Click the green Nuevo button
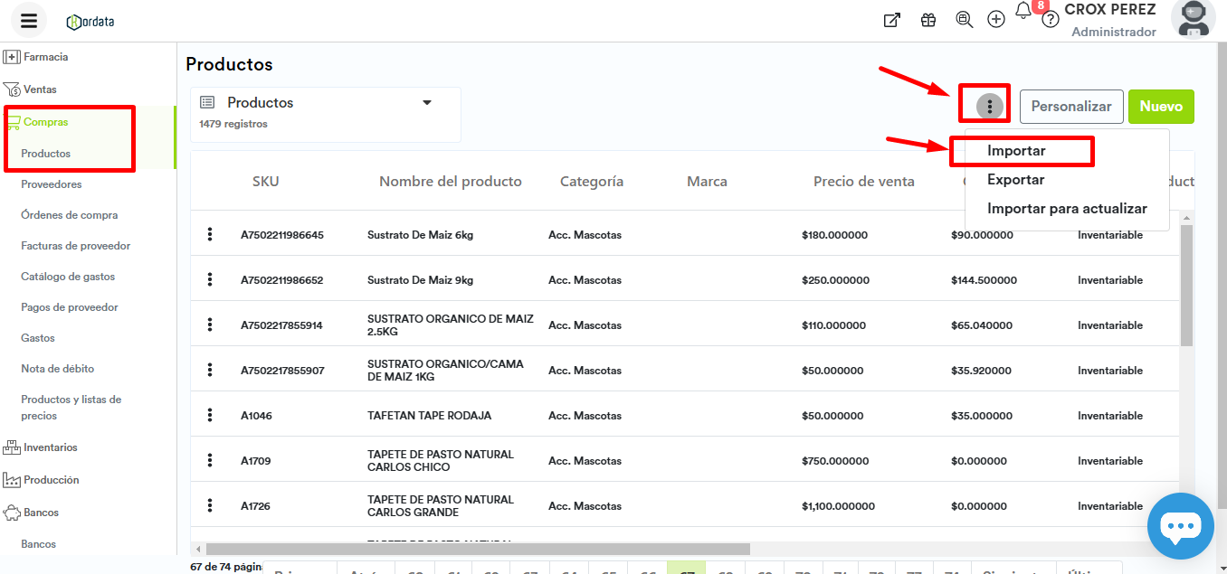Viewport: 1227px width, 574px height. click(x=1161, y=107)
